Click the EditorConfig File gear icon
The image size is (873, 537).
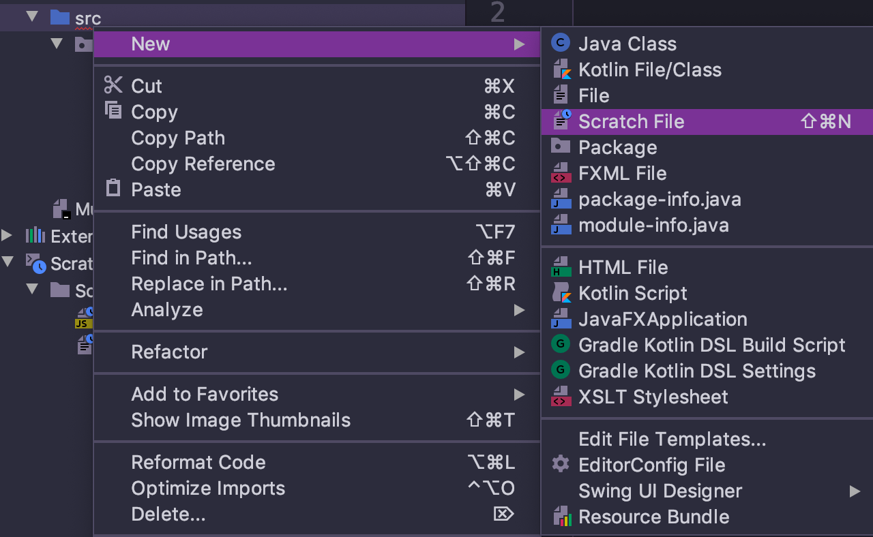click(x=559, y=465)
